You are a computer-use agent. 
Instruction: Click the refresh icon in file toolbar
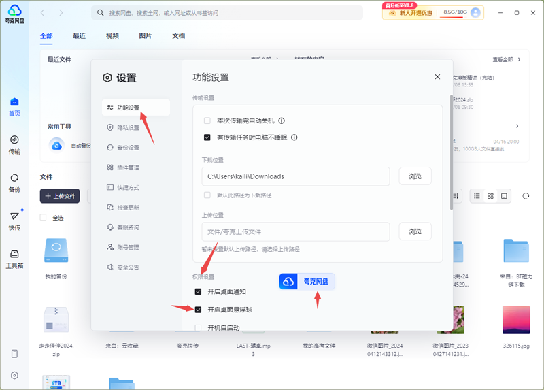(x=526, y=196)
